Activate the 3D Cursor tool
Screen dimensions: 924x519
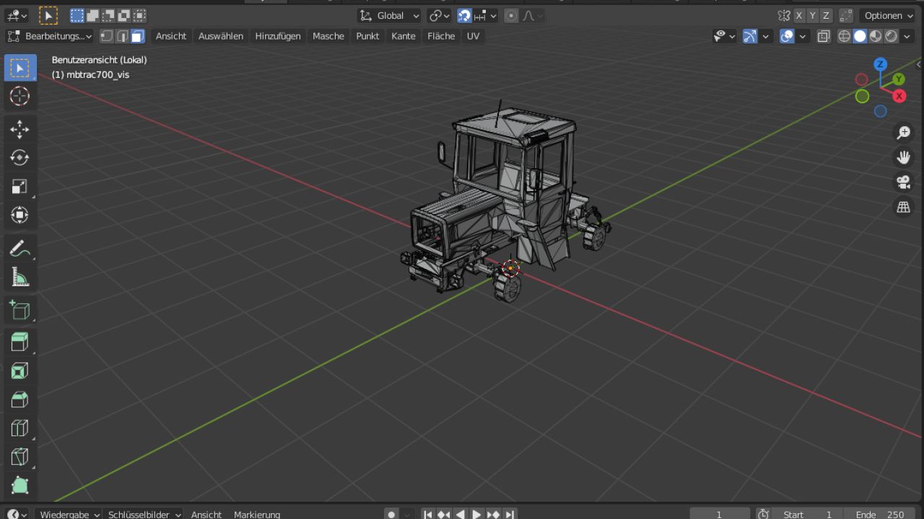click(19, 97)
